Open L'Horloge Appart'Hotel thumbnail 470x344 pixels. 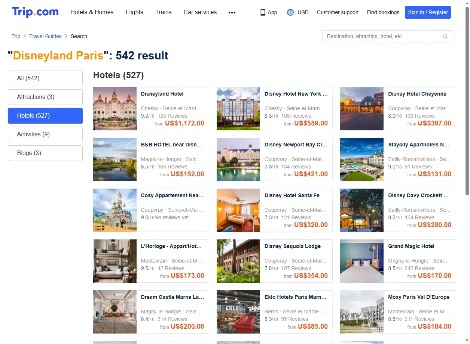pos(115,261)
